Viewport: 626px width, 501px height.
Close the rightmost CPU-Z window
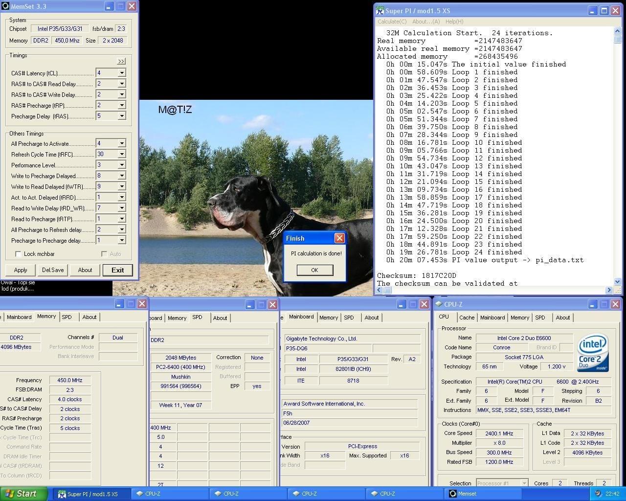pos(616,304)
